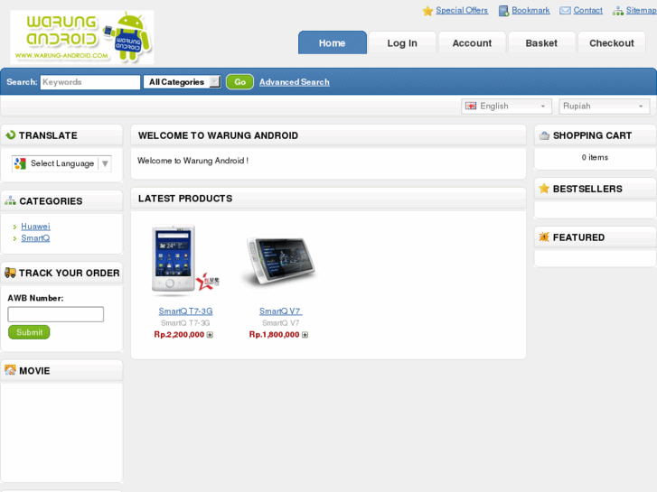Click the Submit AWB number button
This screenshot has height=492, width=657.
[x=29, y=332]
